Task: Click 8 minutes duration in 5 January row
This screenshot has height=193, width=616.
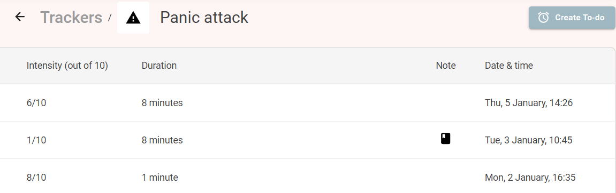Action: pos(162,103)
